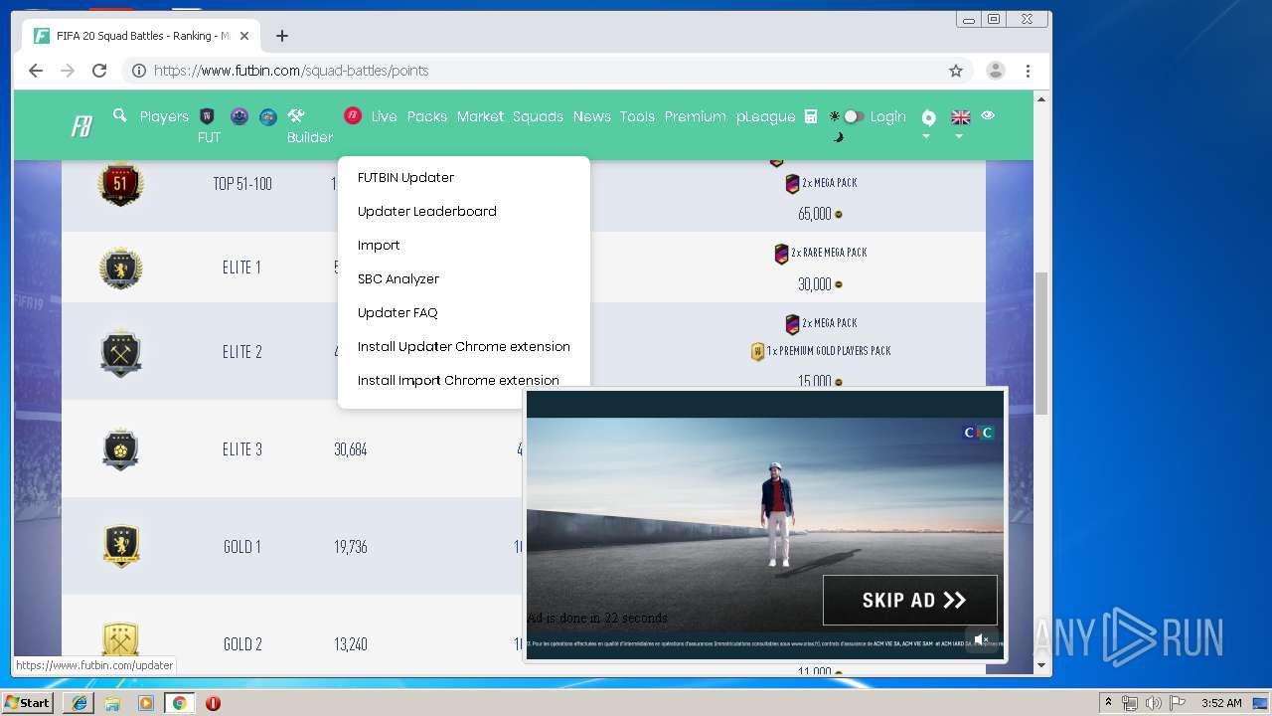This screenshot has width=1272, height=716.
Task: Open the calculator icon in navbar
Action: (811, 116)
